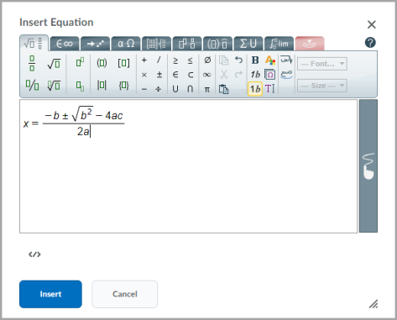Open the Size dropdown

[322, 86]
